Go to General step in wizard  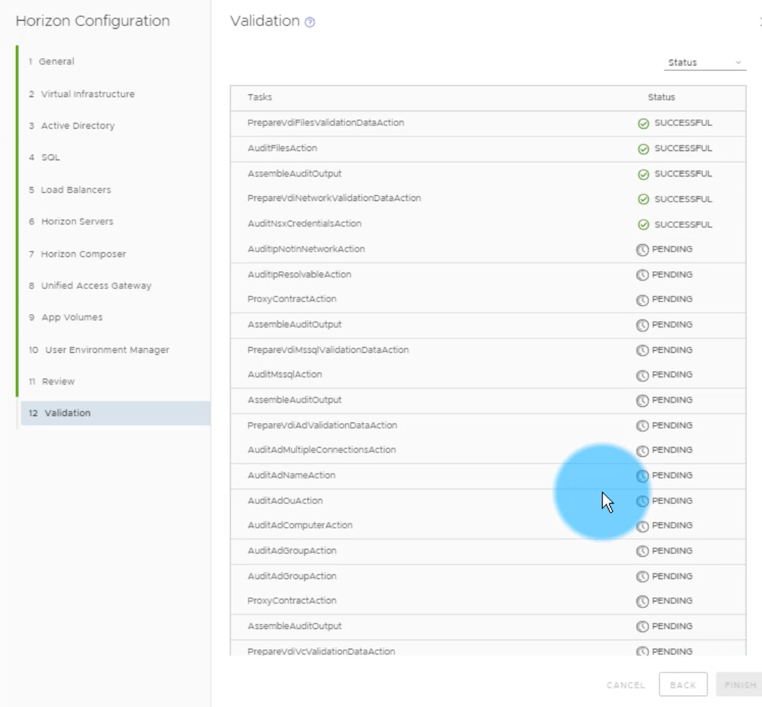point(56,62)
